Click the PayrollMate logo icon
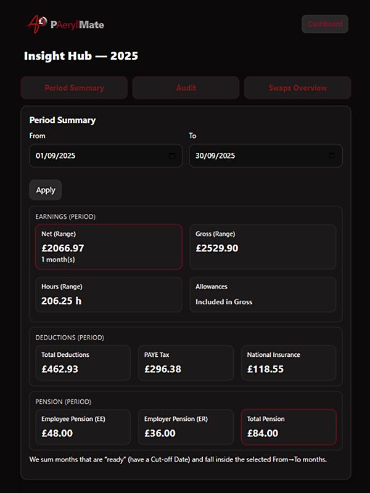This screenshot has height=493, width=370. point(37,23)
